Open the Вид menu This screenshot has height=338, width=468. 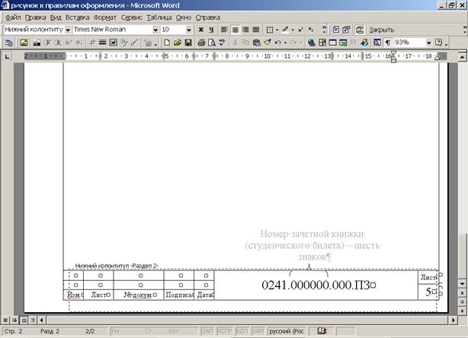(x=56, y=18)
